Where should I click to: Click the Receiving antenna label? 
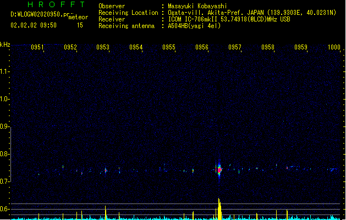pos(127,26)
